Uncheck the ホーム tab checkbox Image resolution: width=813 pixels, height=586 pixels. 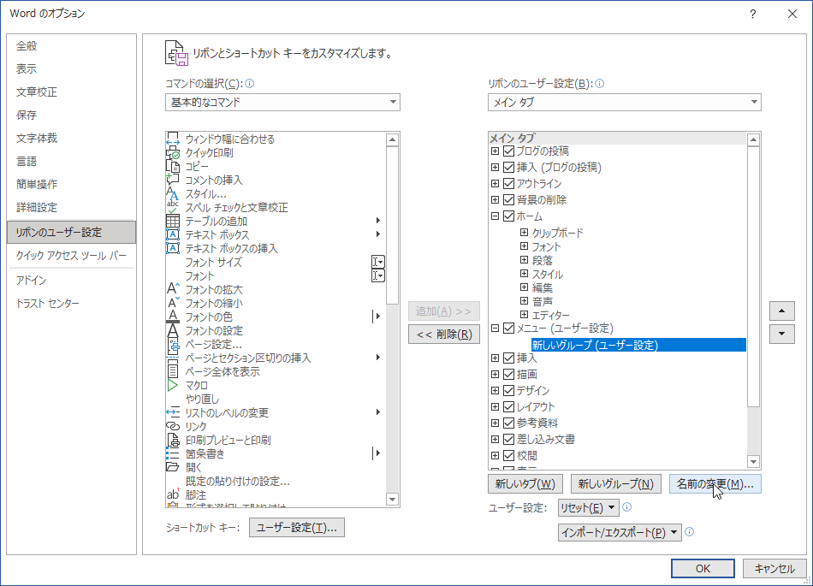(508, 216)
